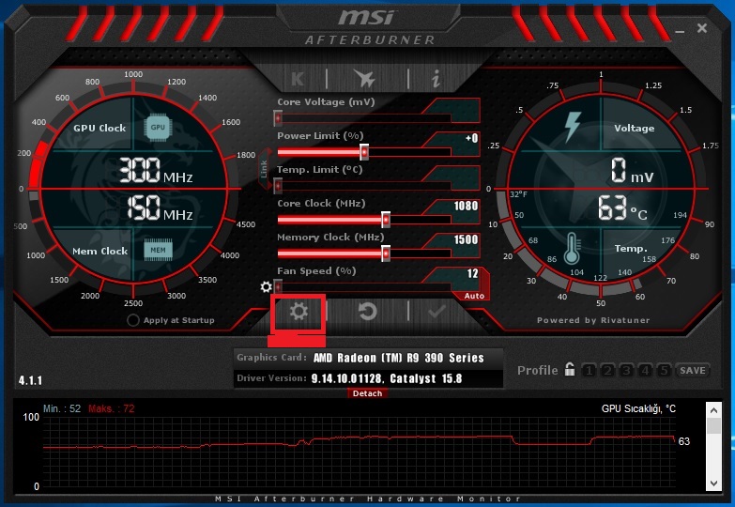Click the monitor scrollbar up arrow
Screen dimensions: 735x507
(714, 410)
